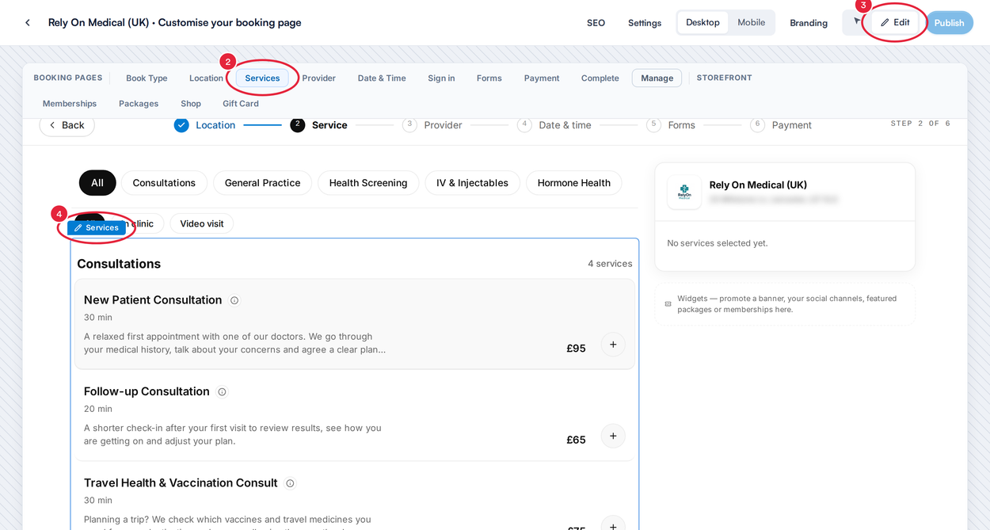Click step 2 Service in progress bar
The width and height of the screenshot is (990, 530).
(x=319, y=125)
